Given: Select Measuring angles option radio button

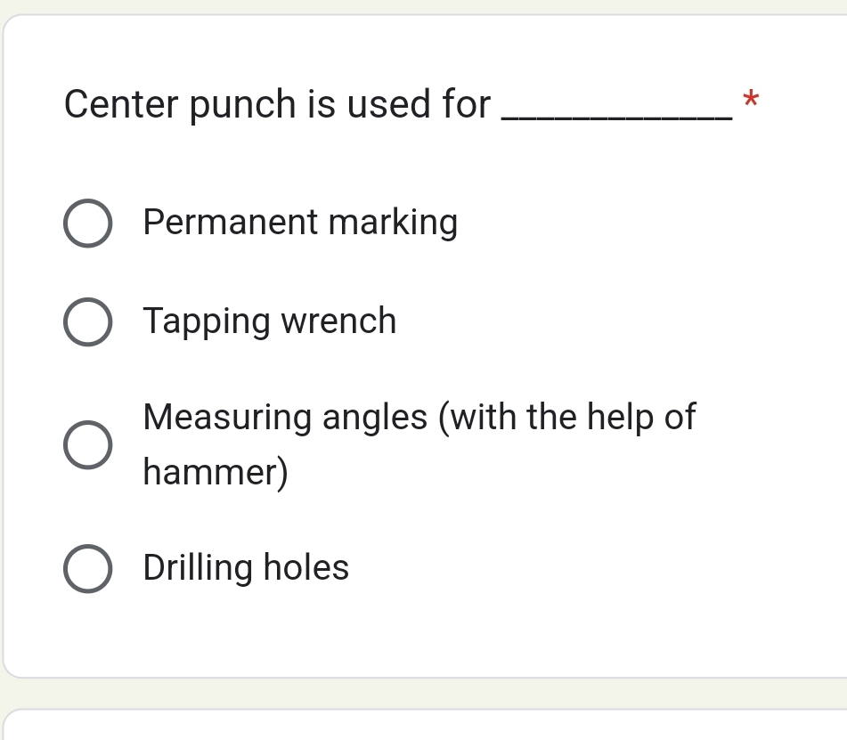Looking at the screenshot, I should 88,444.
